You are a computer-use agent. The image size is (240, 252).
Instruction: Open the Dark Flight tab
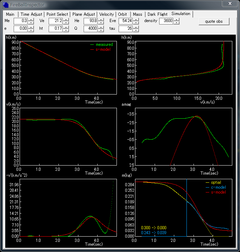pyautogui.click(x=157, y=14)
